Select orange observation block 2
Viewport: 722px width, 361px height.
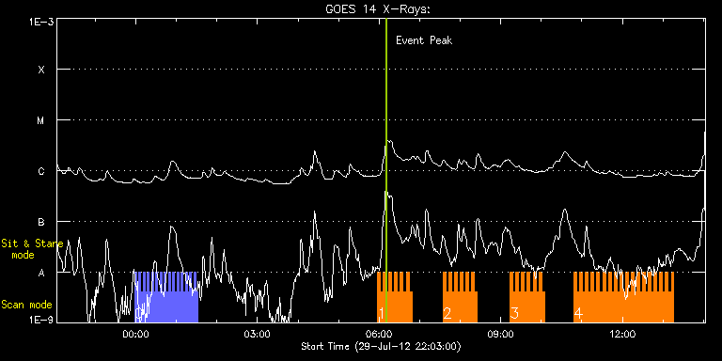click(460, 297)
